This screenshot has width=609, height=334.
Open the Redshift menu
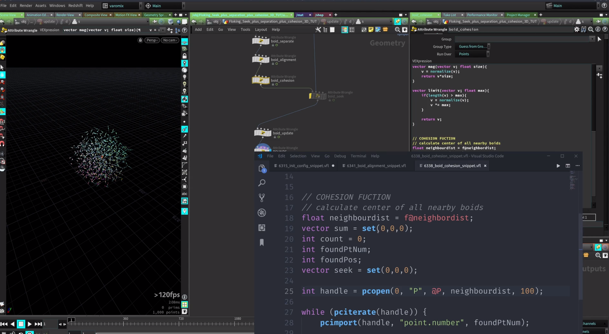click(x=75, y=5)
